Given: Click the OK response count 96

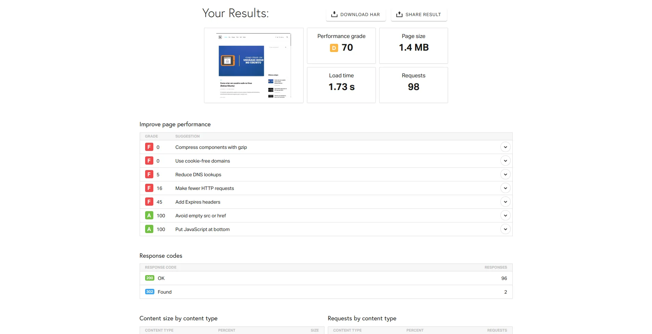Looking at the screenshot, I should 504,278.
